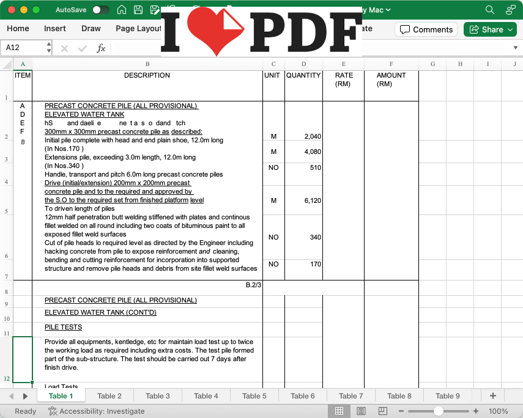This screenshot has width=523, height=418.
Task: Click the zoom slider handle
Action: (x=438, y=411)
